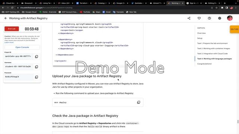Switch to the Cloud Hero tab
This screenshot has width=239, height=134.
(x=10, y=3)
